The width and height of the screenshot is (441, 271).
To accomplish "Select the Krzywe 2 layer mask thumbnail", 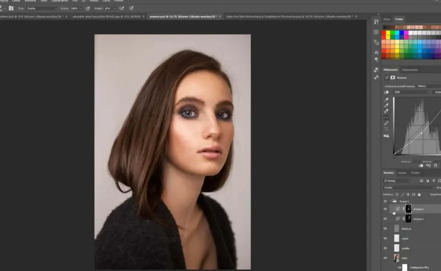I will [408, 209].
